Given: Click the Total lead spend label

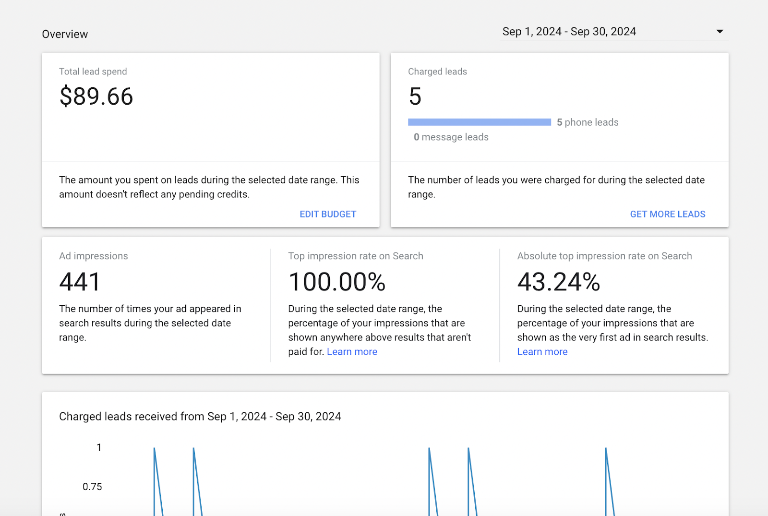Looking at the screenshot, I should click(x=93, y=72).
